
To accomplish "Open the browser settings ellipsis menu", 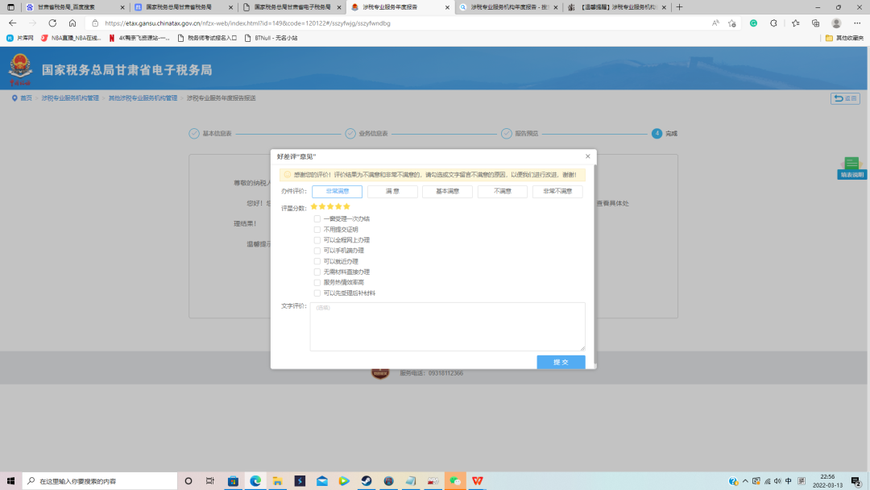I will 857,23.
